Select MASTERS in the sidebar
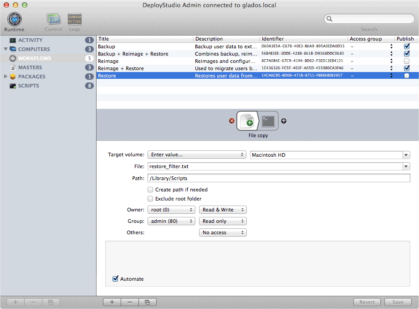This screenshot has width=419, height=309. [x=30, y=67]
